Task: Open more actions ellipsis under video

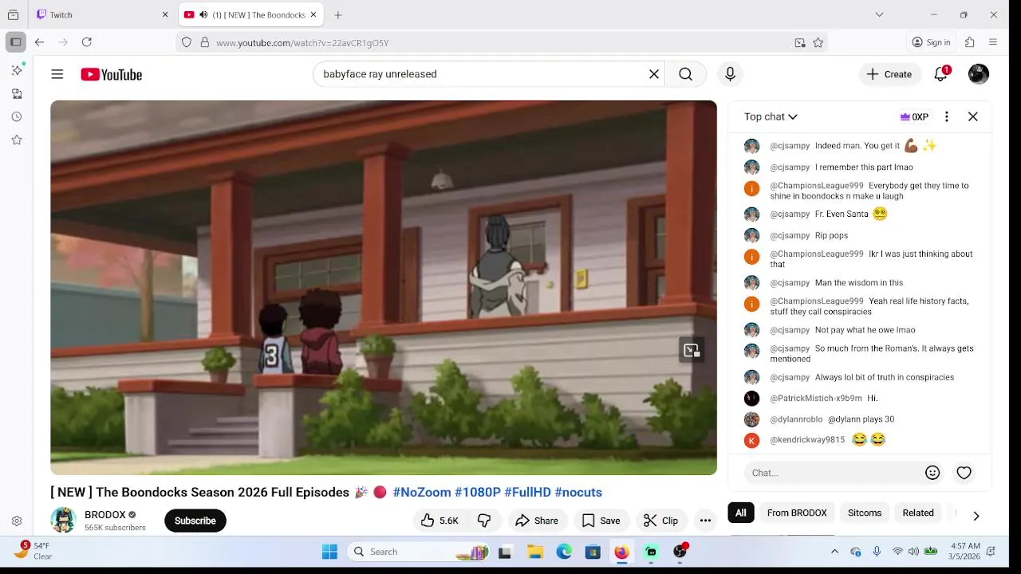Action: [x=705, y=521]
